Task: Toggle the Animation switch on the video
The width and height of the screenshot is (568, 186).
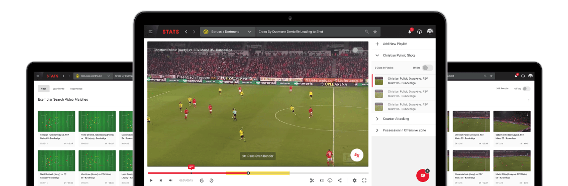Action: pyautogui.click(x=357, y=50)
